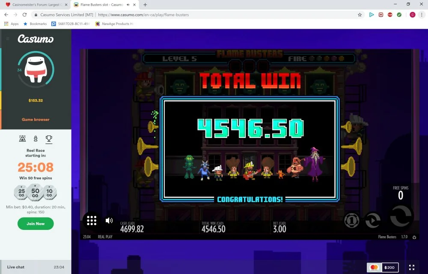
Task: Click the $200 quick deposit button
Action: coord(390,268)
